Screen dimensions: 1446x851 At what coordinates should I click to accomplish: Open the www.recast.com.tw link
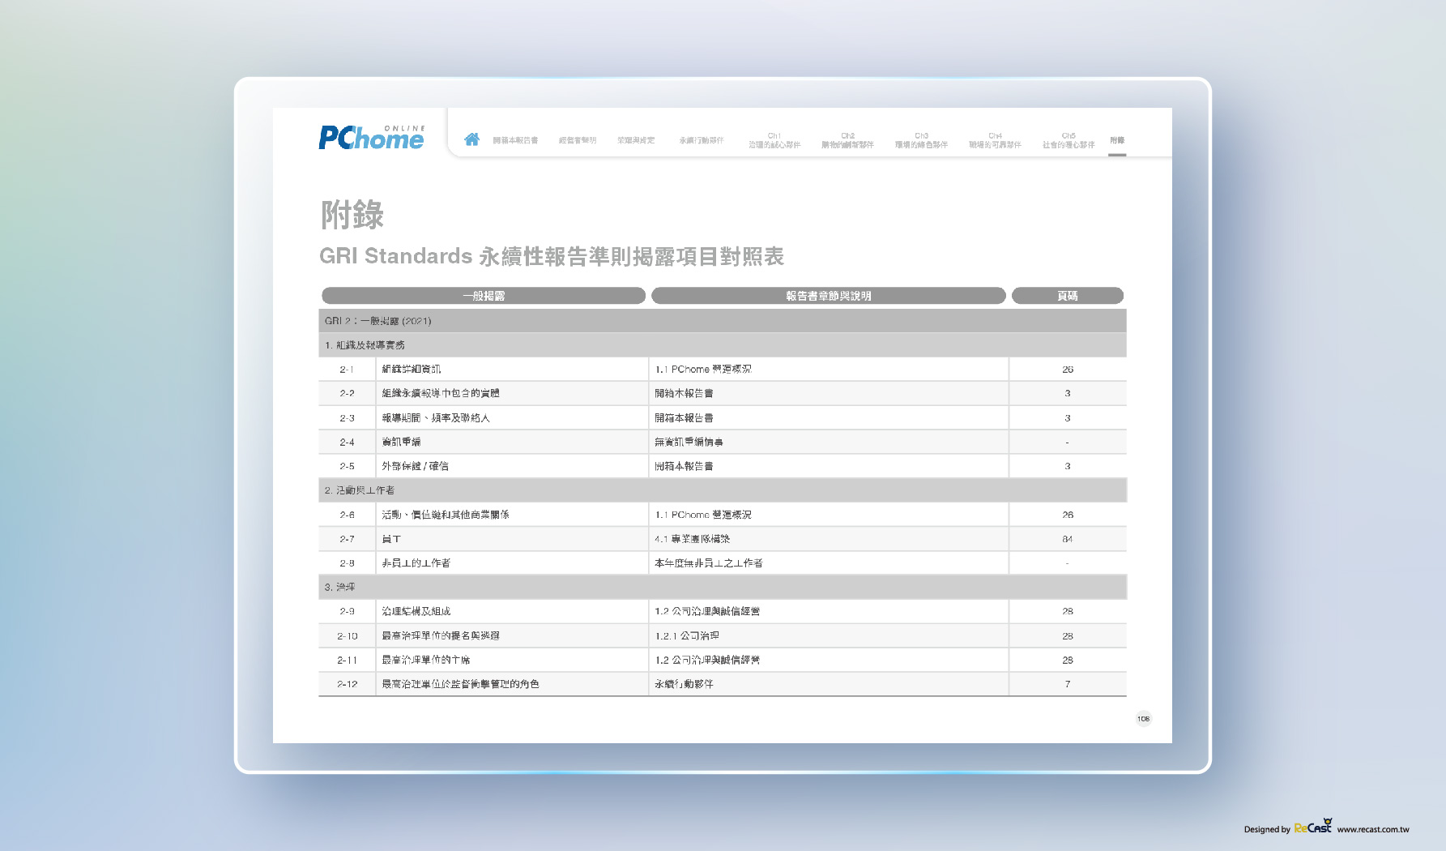(1373, 829)
